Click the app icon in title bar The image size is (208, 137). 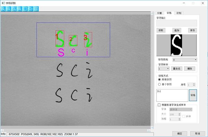tap(3, 3)
